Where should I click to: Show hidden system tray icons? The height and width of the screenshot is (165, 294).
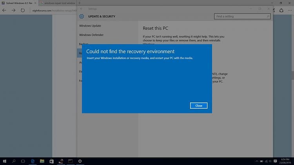[x=257, y=161]
